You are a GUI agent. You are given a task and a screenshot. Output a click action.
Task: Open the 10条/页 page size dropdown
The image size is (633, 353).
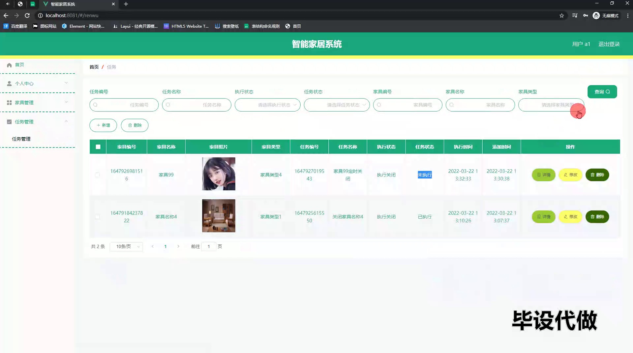pyautogui.click(x=126, y=247)
